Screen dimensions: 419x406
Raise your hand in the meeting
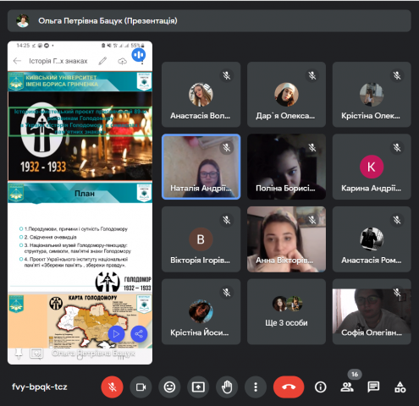pos(227,387)
